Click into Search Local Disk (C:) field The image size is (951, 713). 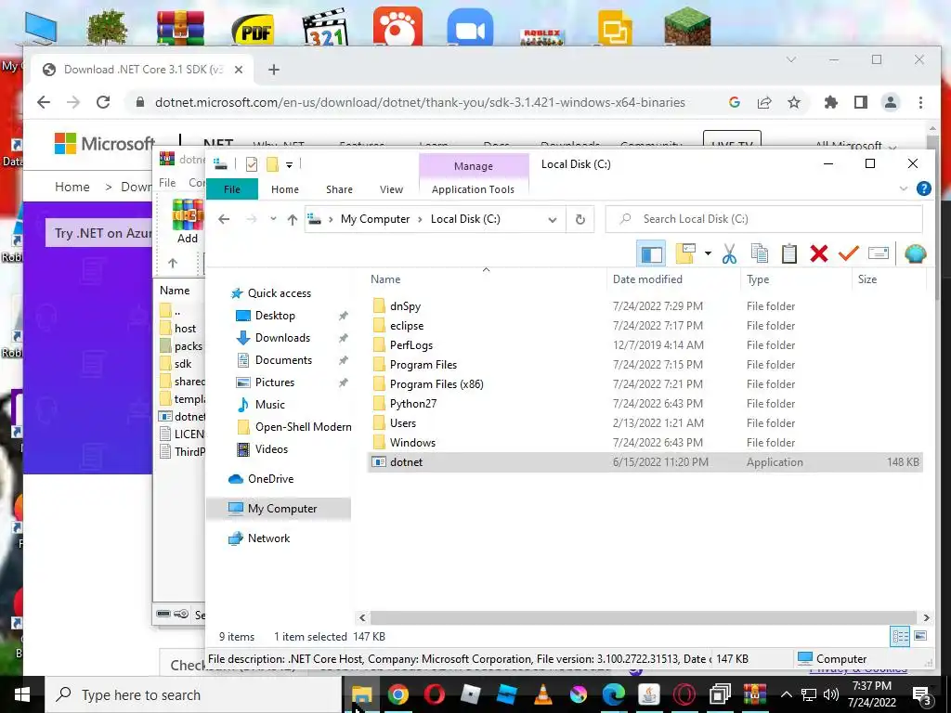point(764,219)
